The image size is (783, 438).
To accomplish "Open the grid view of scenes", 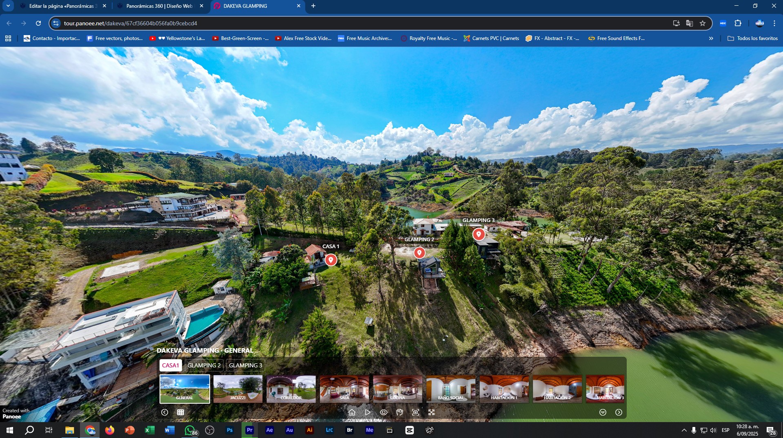I will (180, 412).
